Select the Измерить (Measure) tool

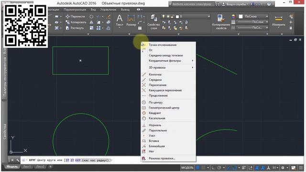point(278,21)
